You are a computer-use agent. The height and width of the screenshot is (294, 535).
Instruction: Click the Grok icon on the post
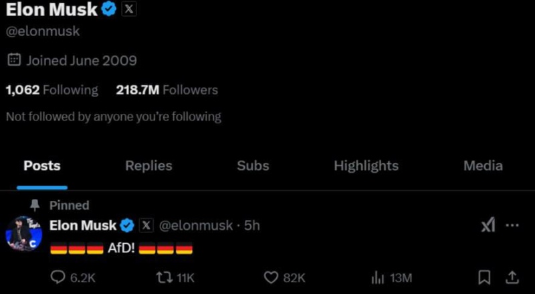(x=488, y=226)
